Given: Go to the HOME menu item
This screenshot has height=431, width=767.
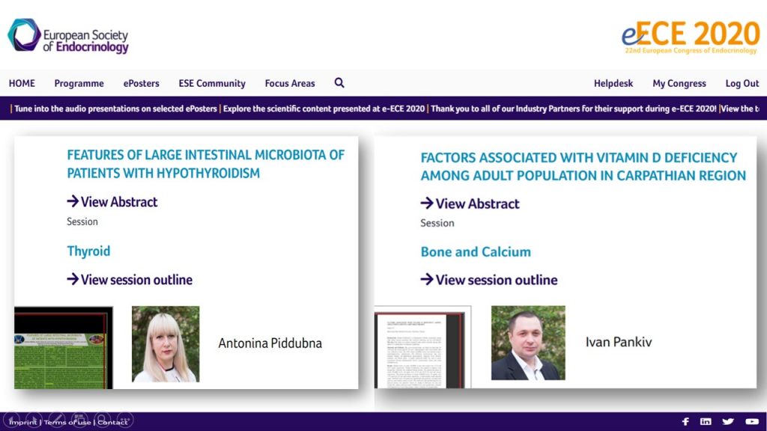Looking at the screenshot, I should point(22,84).
